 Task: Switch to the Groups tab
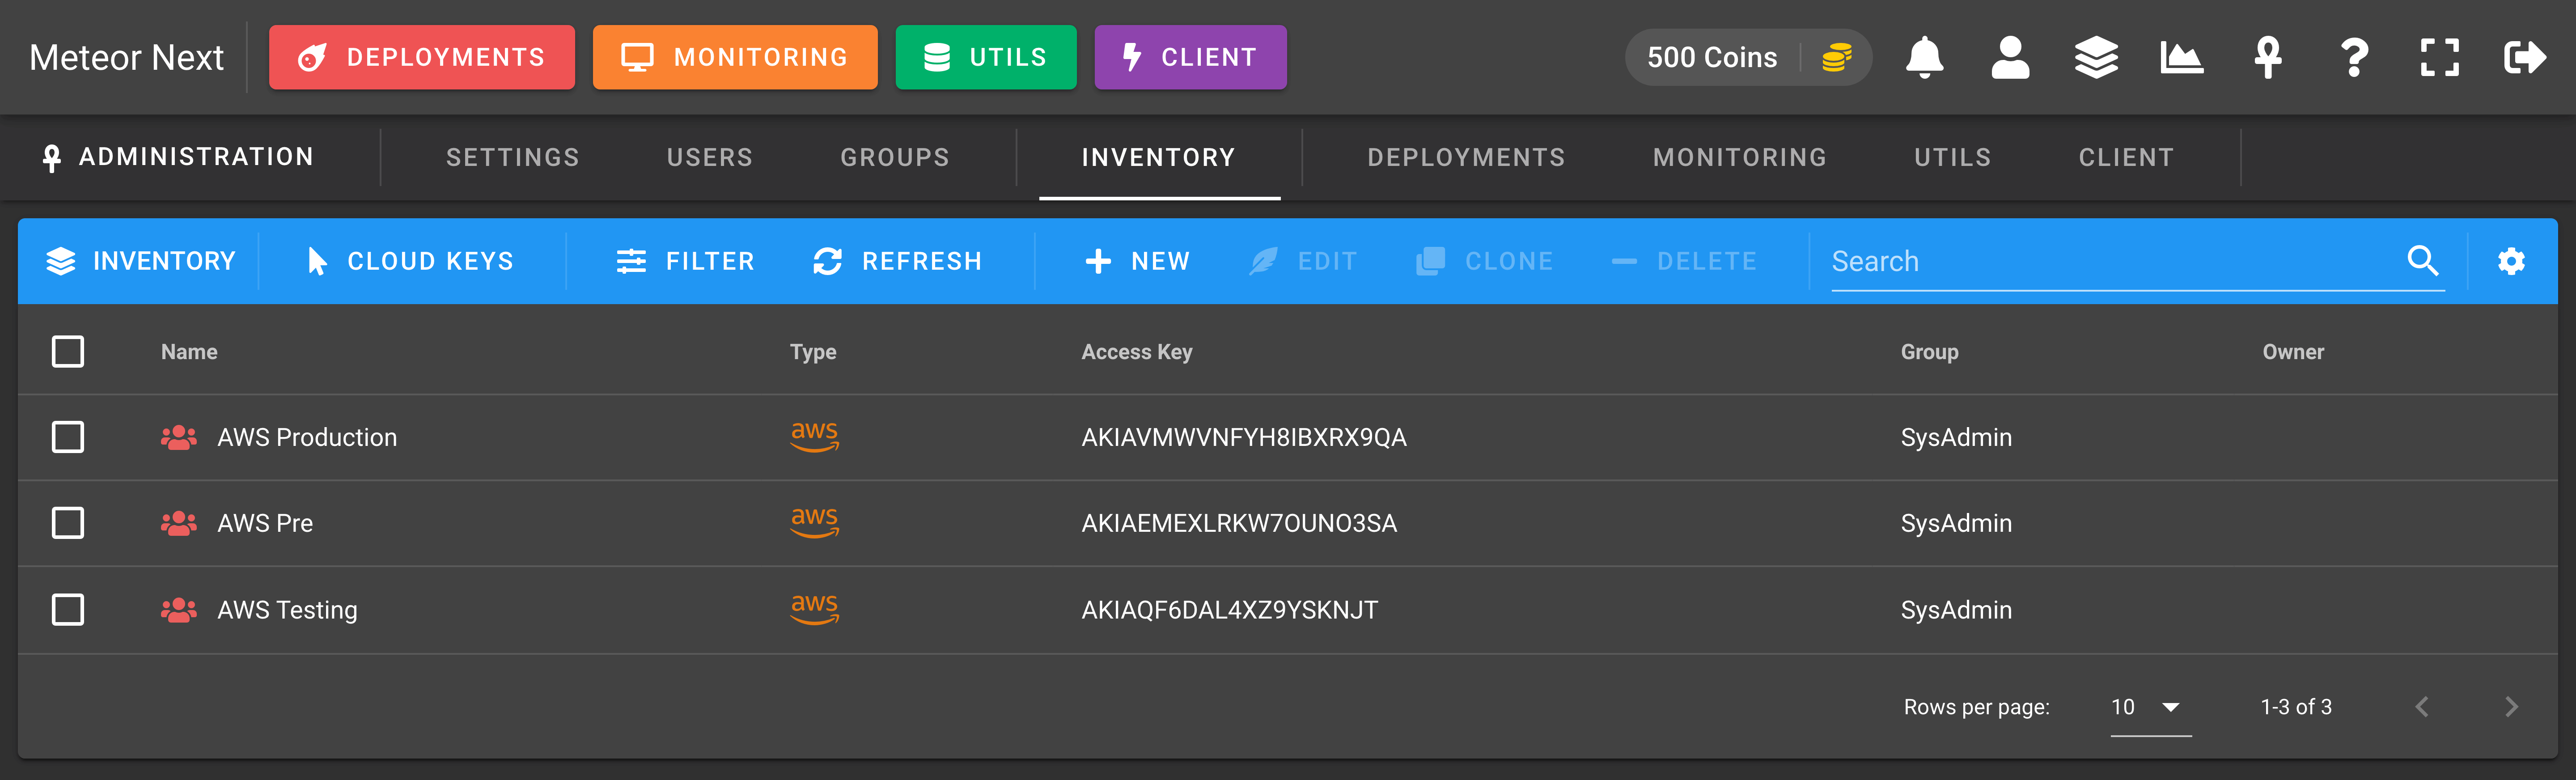[x=894, y=158]
